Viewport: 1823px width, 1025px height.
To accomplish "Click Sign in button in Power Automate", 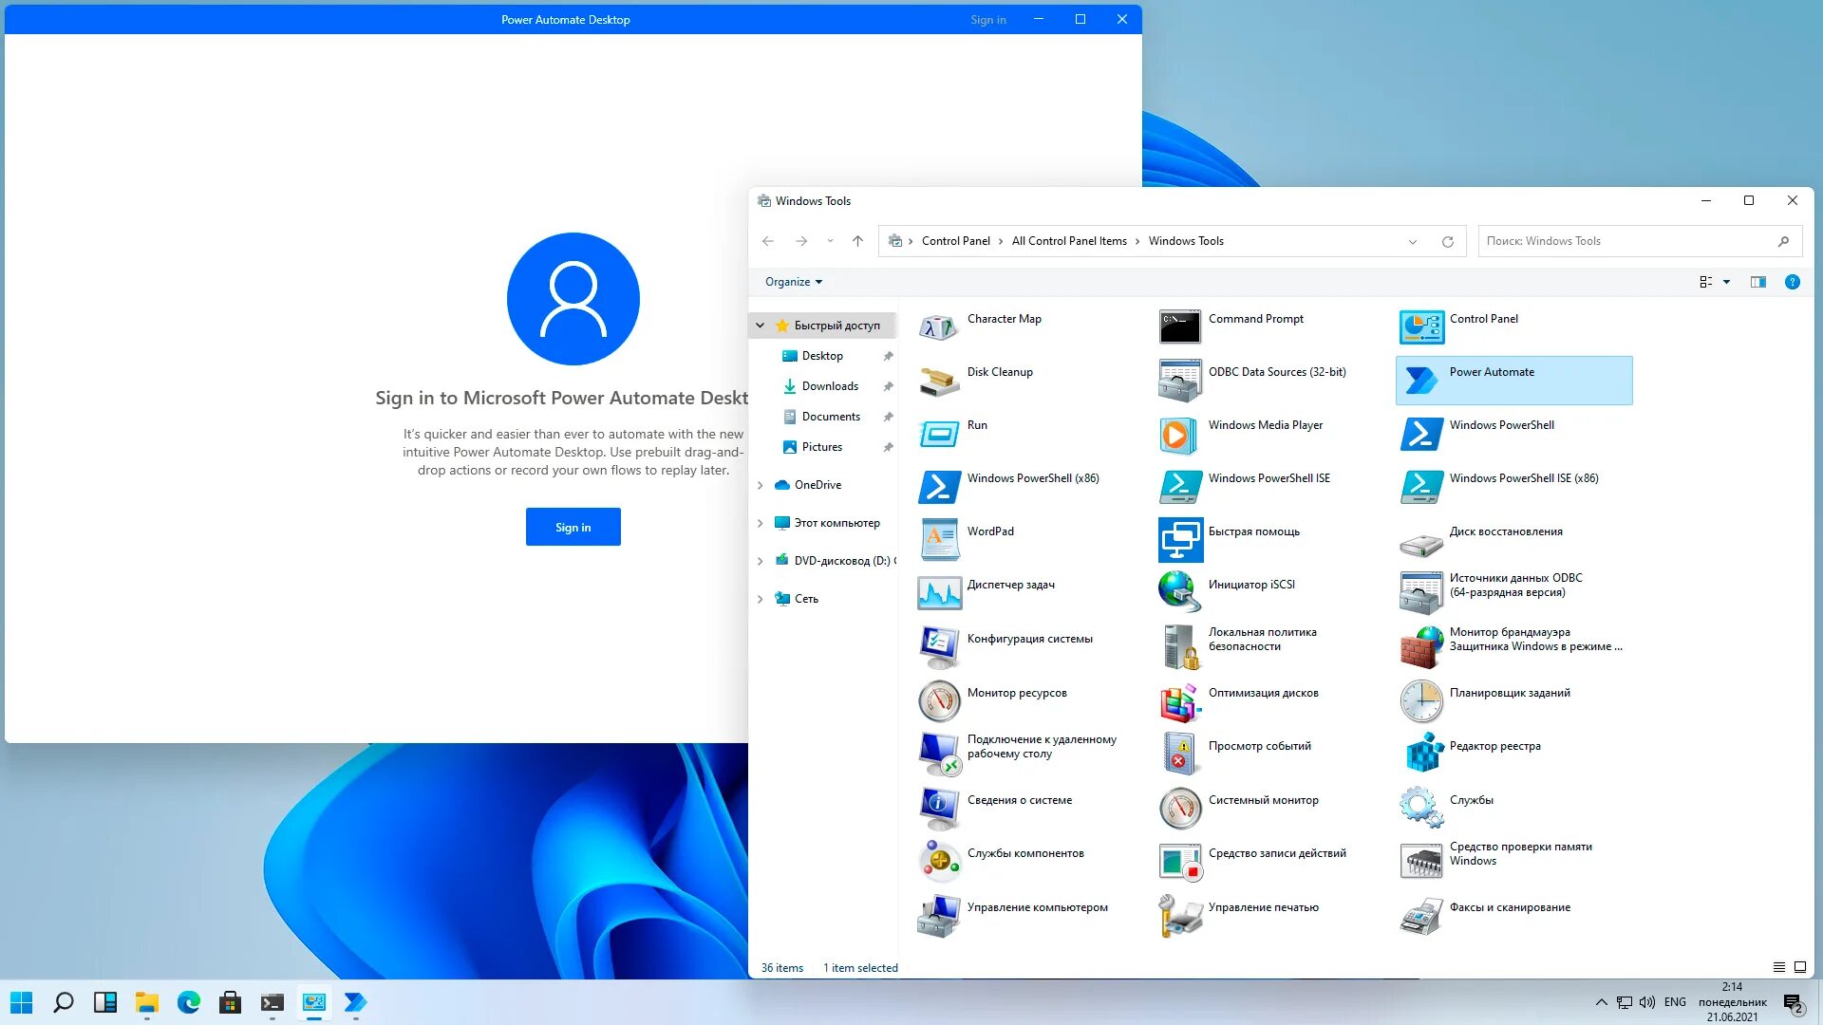I will point(573,526).
